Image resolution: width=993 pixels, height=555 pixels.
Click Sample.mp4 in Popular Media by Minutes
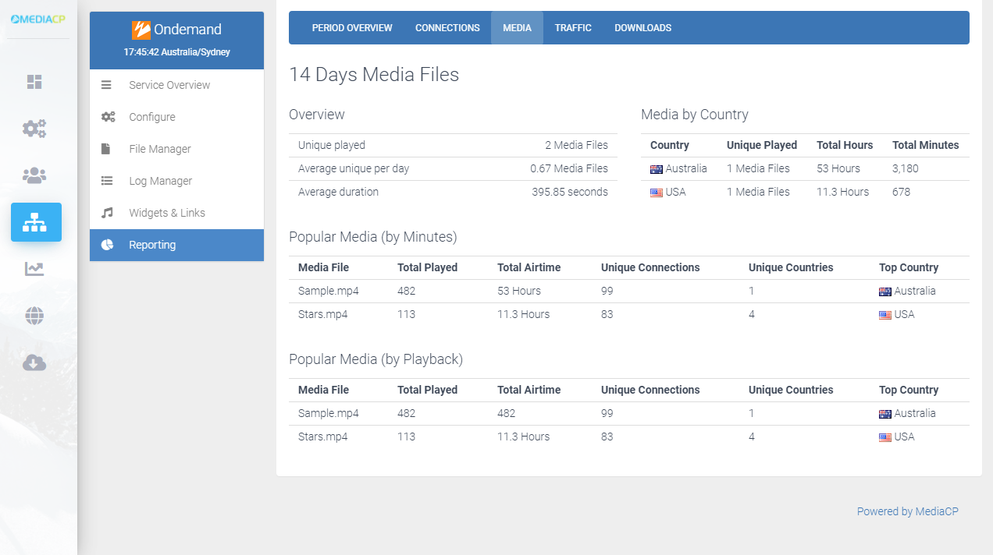pyautogui.click(x=329, y=291)
